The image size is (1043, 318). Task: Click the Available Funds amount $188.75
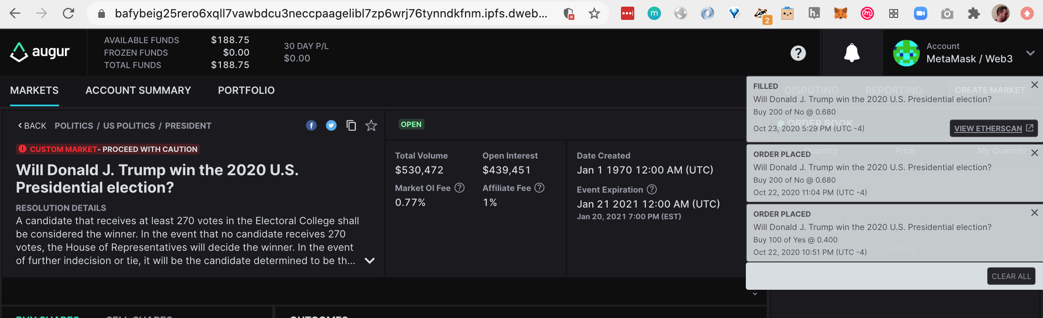[x=230, y=40]
